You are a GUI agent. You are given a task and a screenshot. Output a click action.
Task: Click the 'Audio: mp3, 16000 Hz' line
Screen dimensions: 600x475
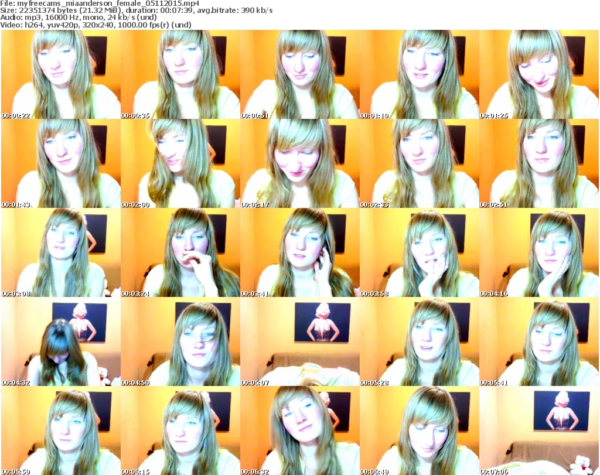point(79,17)
